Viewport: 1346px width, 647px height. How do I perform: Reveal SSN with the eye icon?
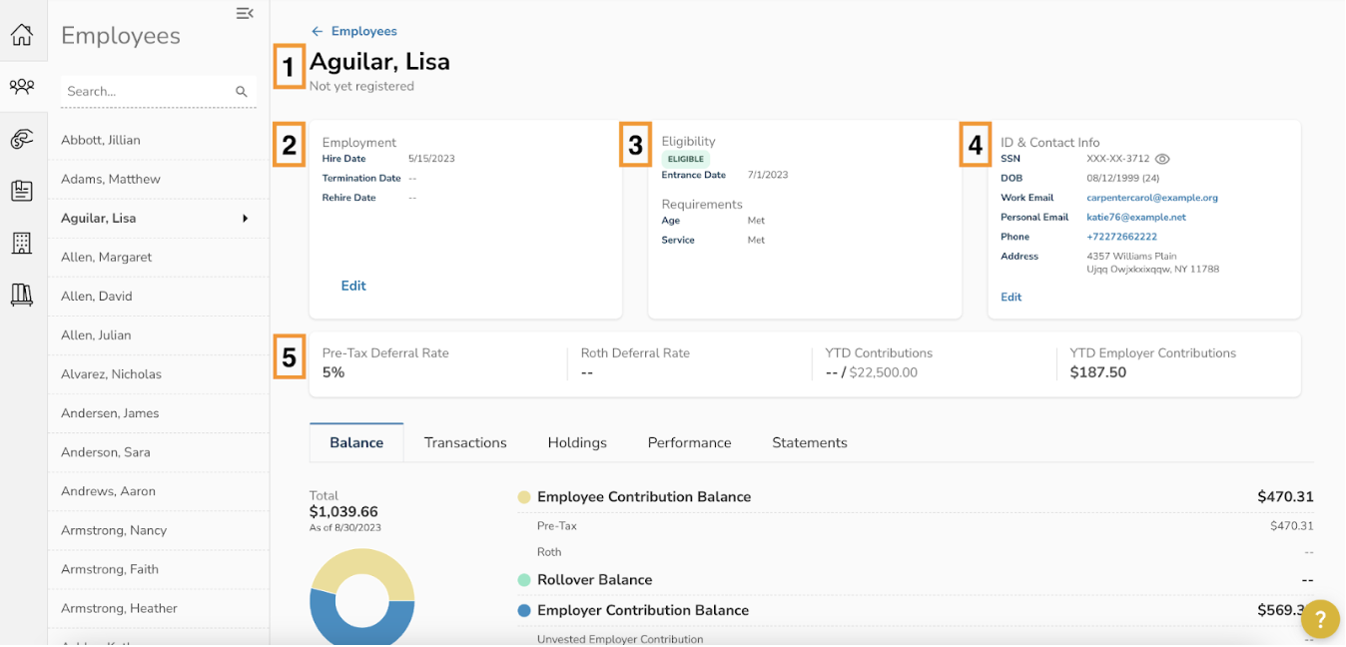tap(1162, 159)
